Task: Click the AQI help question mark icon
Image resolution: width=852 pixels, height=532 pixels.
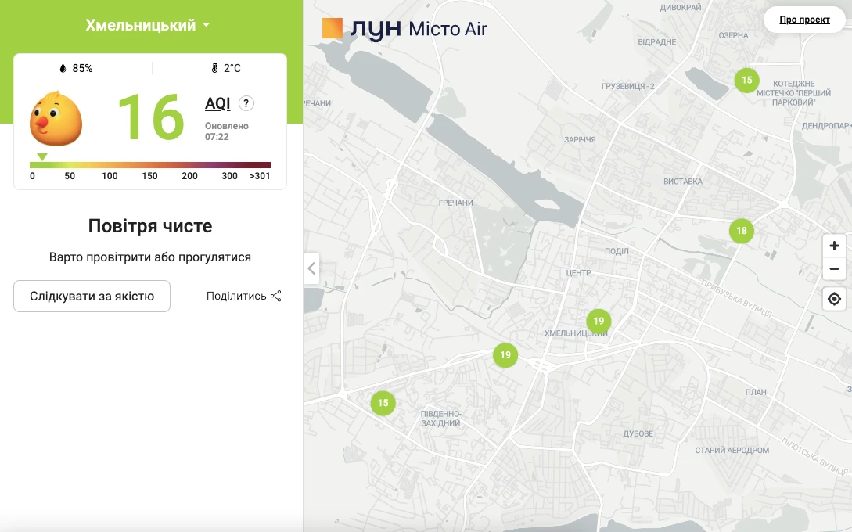Action: pyautogui.click(x=246, y=103)
